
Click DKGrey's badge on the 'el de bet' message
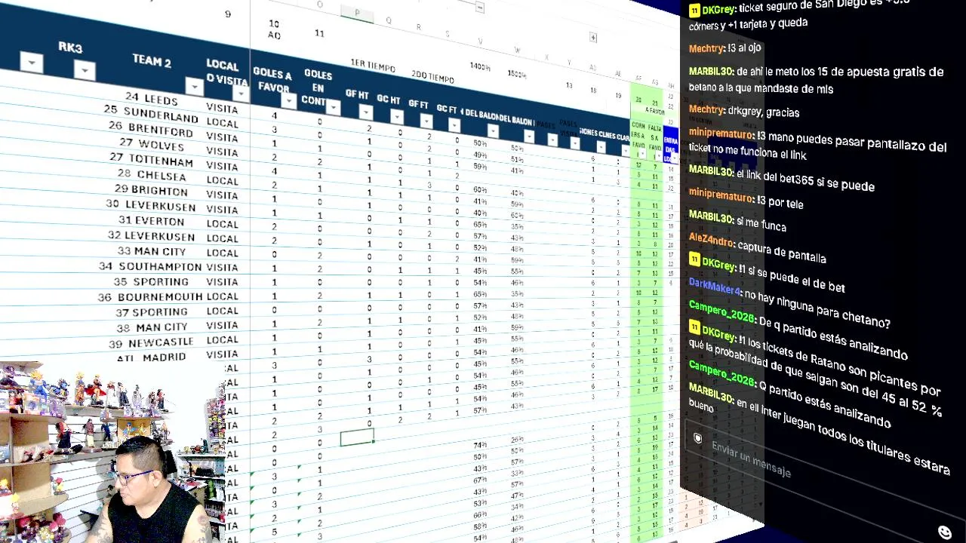(x=694, y=260)
